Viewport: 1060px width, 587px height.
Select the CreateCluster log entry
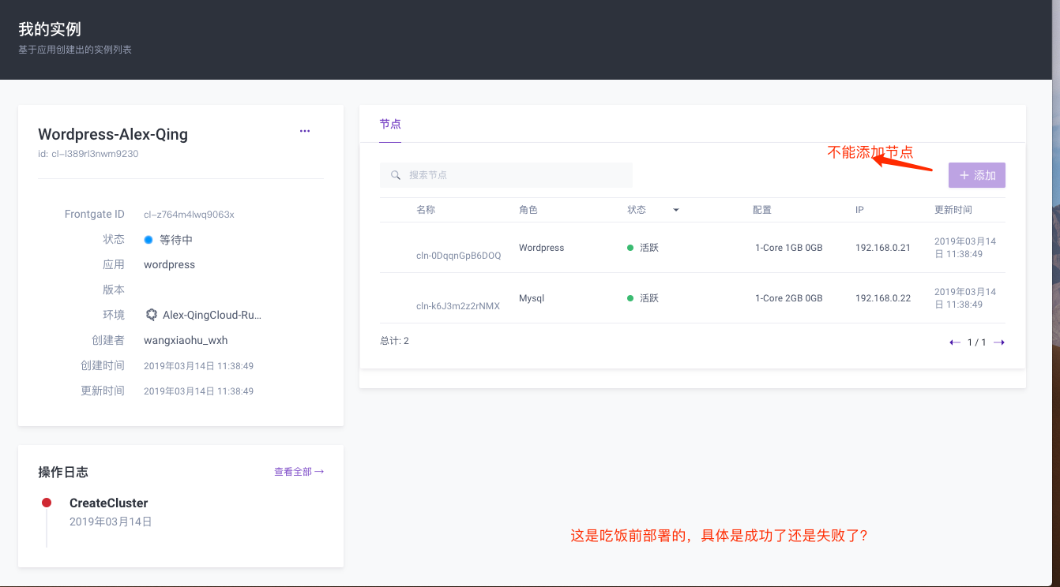point(109,503)
